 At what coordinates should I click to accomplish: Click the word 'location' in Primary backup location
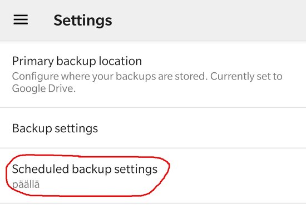(x=120, y=61)
